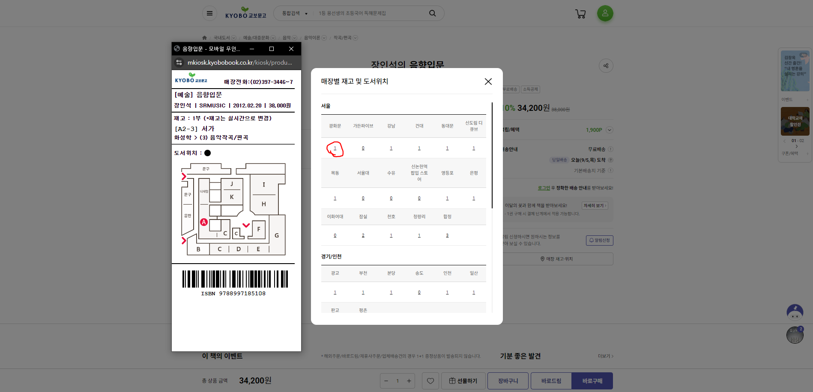Open the circled 광화문 store stock link

click(335, 148)
